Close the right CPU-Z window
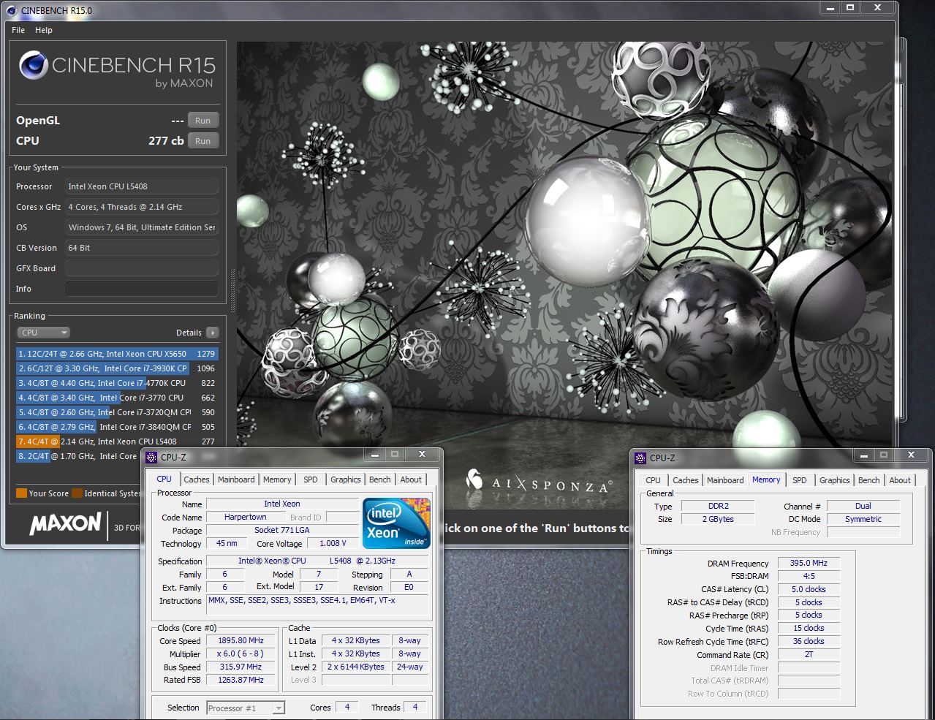The image size is (935, 720). click(911, 455)
